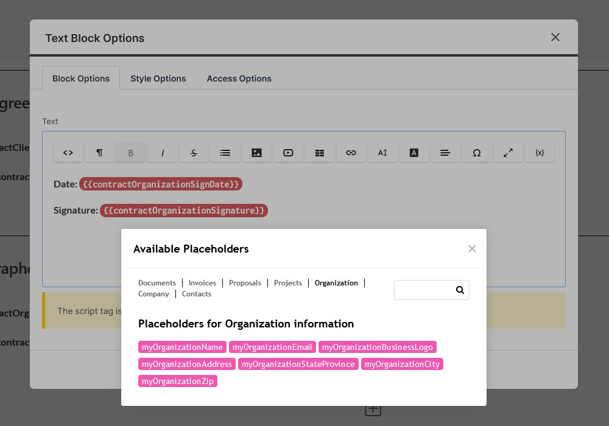Open the font size options
Viewport: 609px width, 426px height.
pos(382,153)
